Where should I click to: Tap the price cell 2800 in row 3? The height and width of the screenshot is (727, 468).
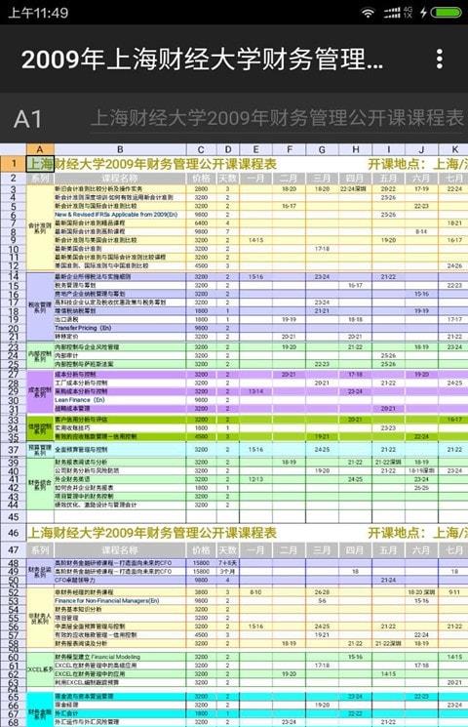click(201, 189)
